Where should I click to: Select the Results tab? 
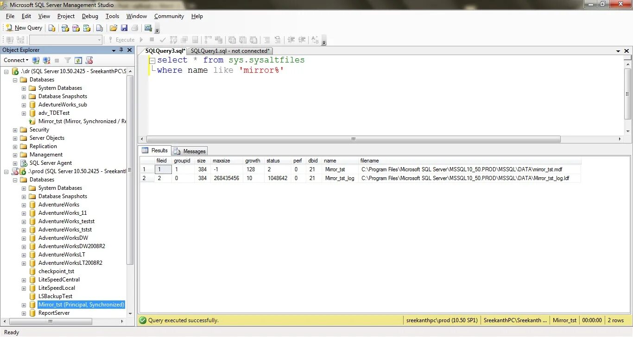coord(155,150)
